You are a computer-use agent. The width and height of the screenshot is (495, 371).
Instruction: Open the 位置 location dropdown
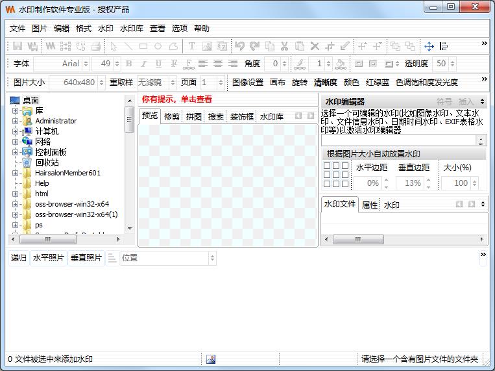point(212,258)
